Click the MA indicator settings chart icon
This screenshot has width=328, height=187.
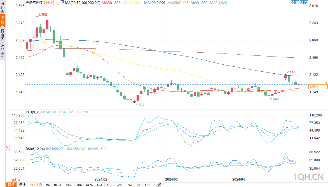[x=62, y=3]
